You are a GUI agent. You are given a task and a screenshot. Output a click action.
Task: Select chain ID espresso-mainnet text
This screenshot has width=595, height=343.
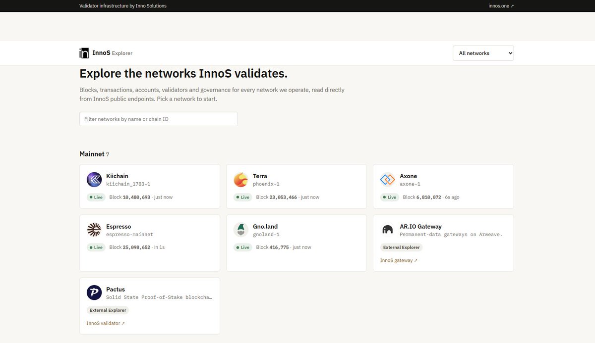[x=129, y=235]
